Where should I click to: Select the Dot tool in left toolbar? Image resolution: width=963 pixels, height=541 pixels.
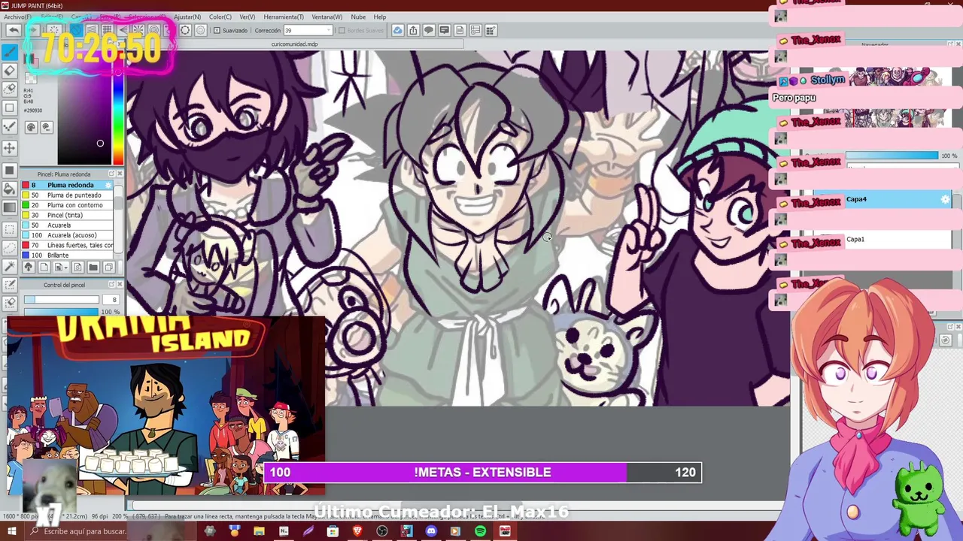click(x=10, y=126)
